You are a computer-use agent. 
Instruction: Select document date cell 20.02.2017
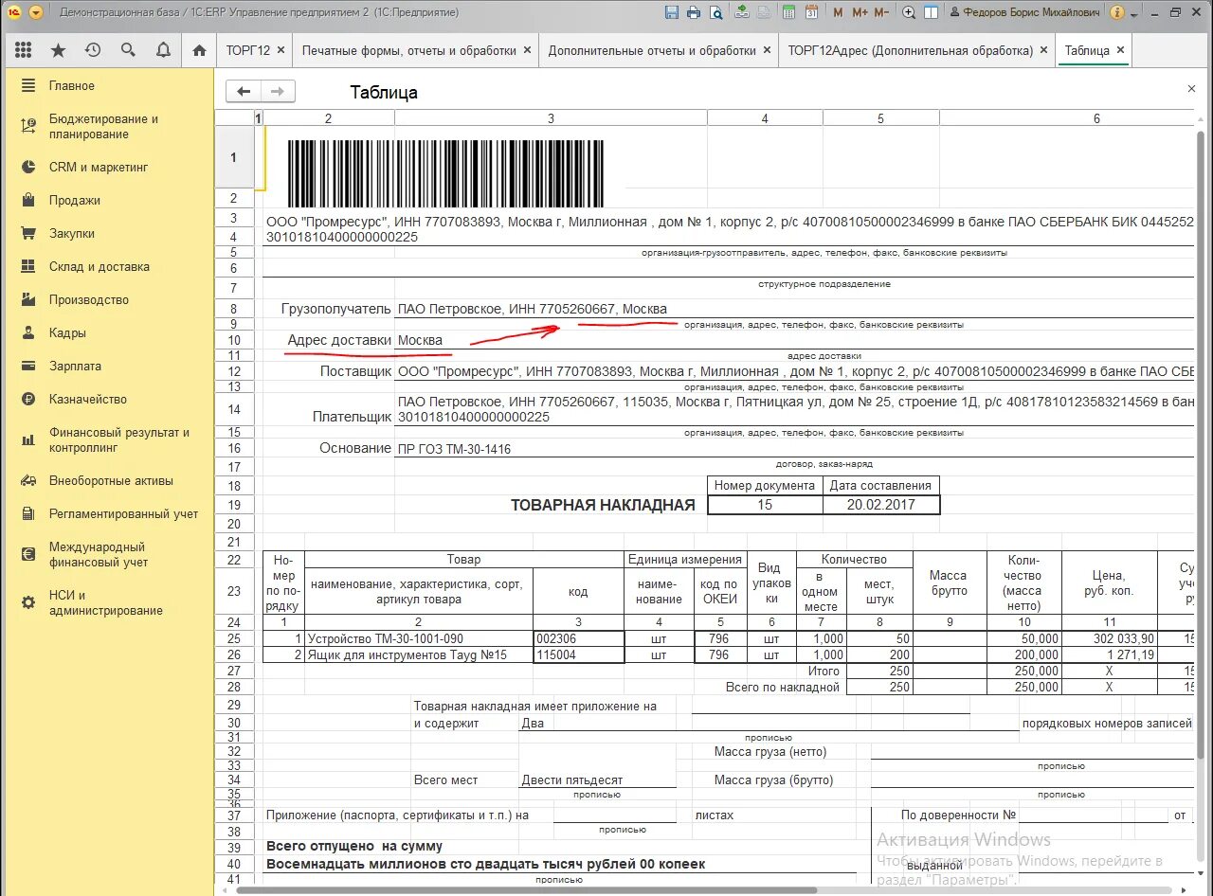point(881,505)
